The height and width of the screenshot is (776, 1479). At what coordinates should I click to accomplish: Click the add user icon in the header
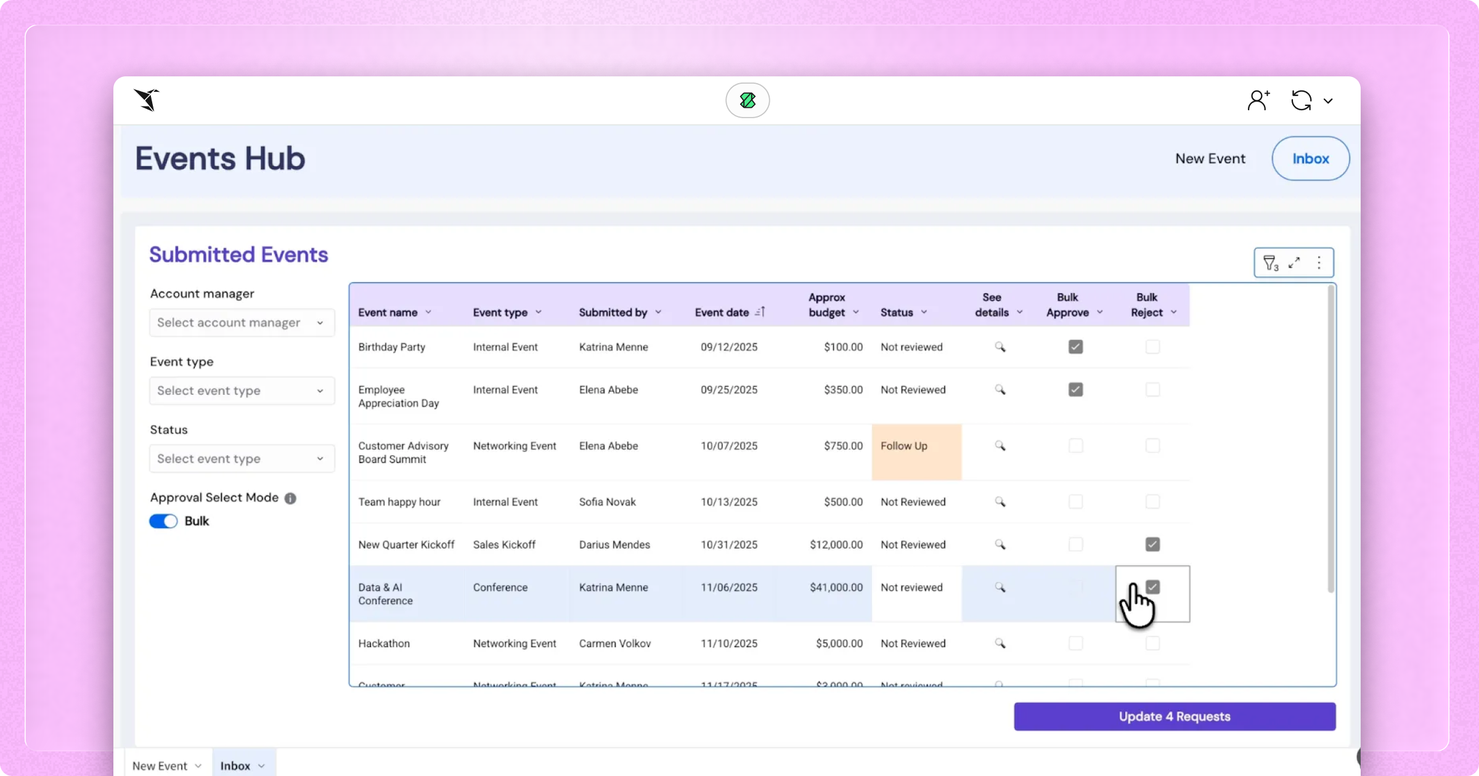[1258, 100]
